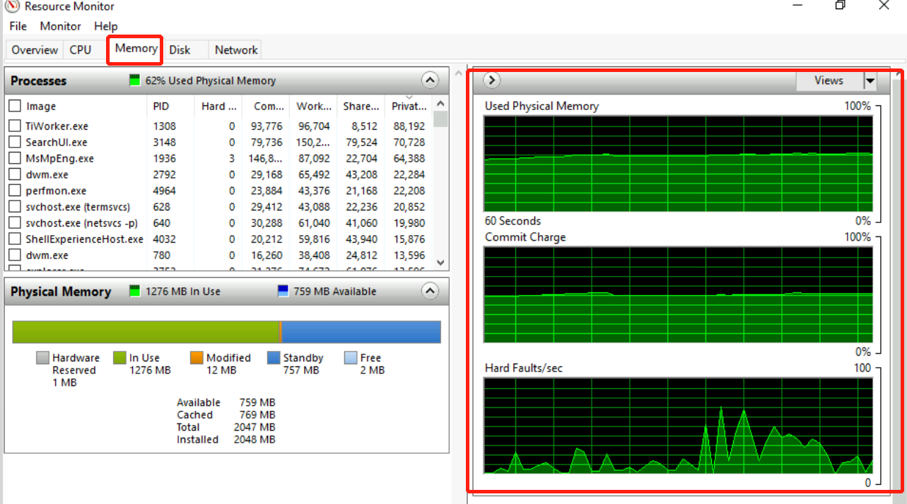The height and width of the screenshot is (504, 907).
Task: Enable the MsMpEng.exe process checkbox
Action: [x=15, y=159]
